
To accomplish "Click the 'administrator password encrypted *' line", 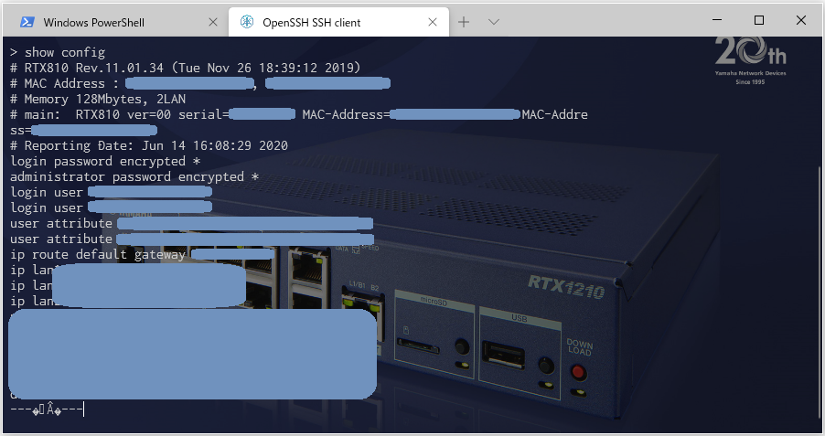I will 134,176.
